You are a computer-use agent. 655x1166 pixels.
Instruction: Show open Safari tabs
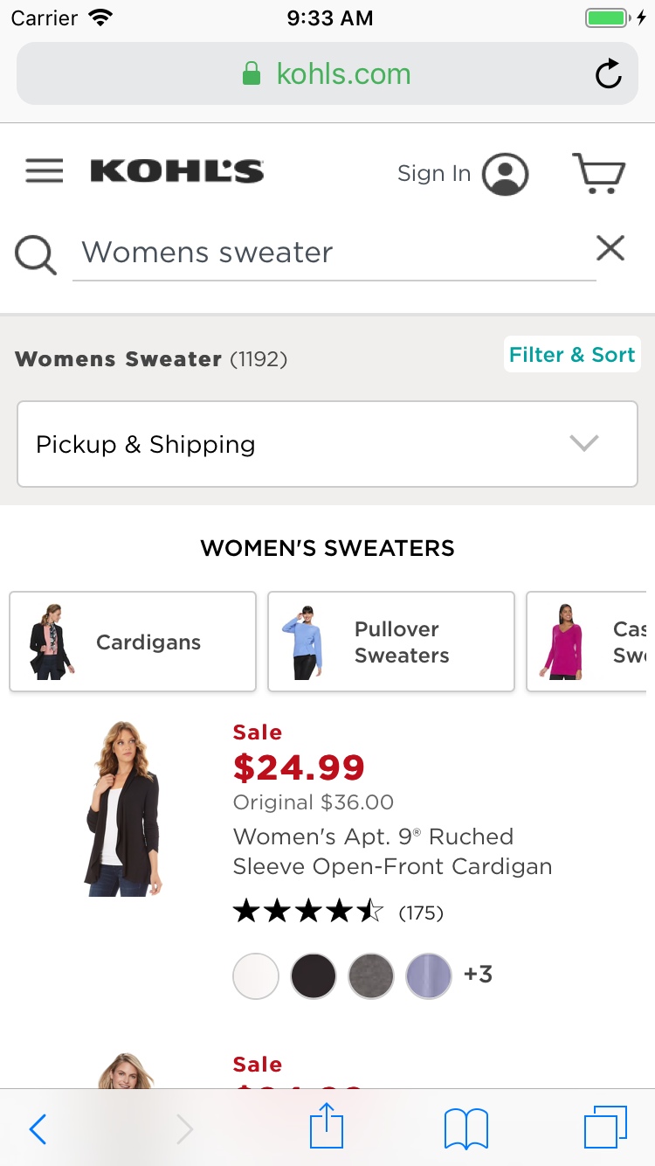605,1128
